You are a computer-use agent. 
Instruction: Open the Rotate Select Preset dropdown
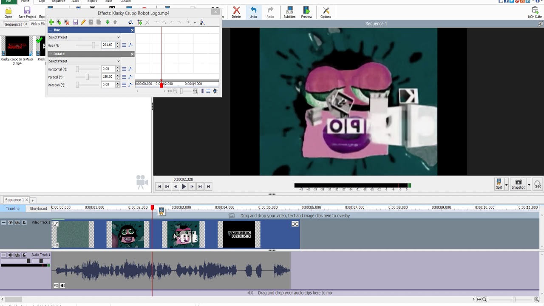[x=84, y=61]
